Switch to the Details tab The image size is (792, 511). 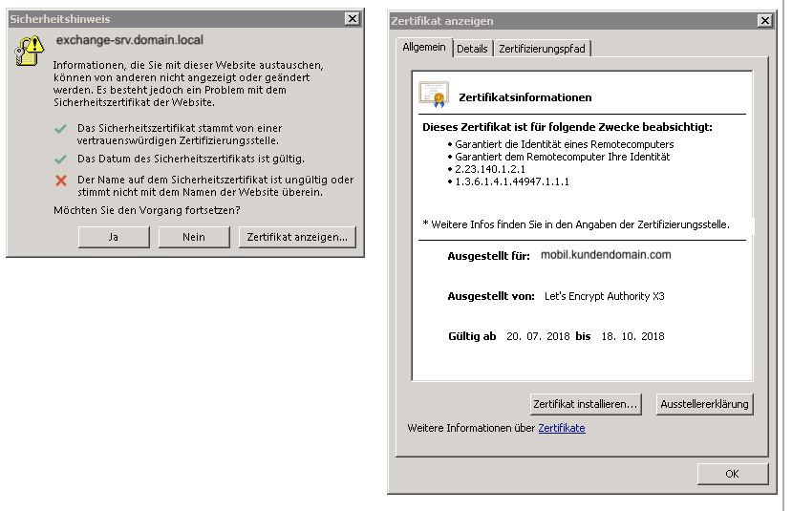click(472, 49)
